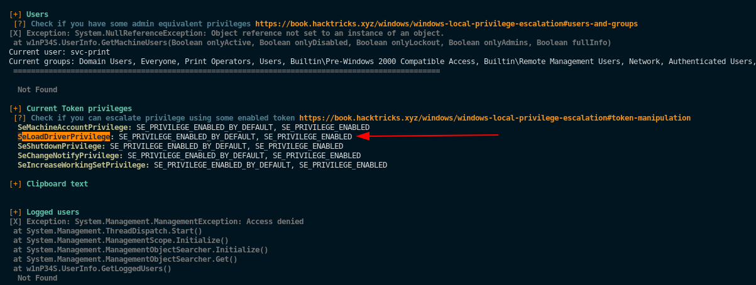
Task: Click the [X] marker on NullReferenceException line
Action: (15, 33)
